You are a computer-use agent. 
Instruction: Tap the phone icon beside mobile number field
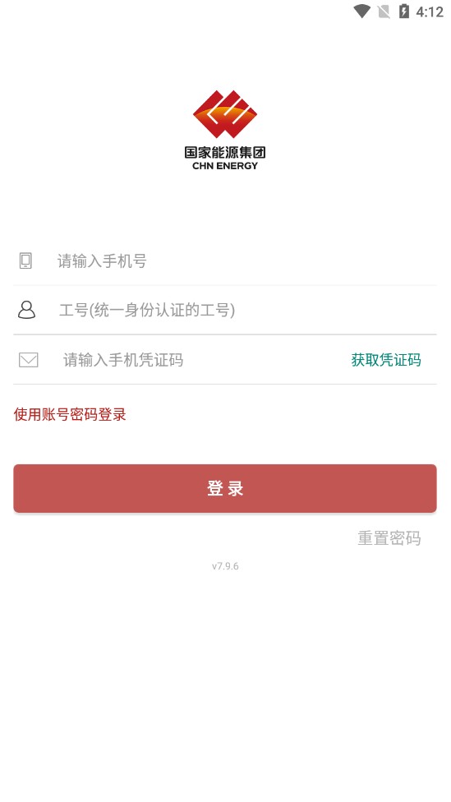click(x=25, y=260)
